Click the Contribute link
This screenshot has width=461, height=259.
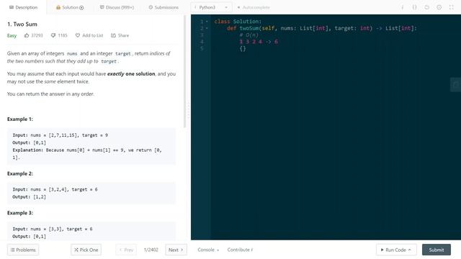(x=240, y=250)
